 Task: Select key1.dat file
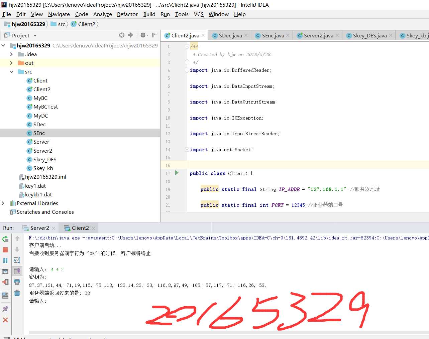32,186
